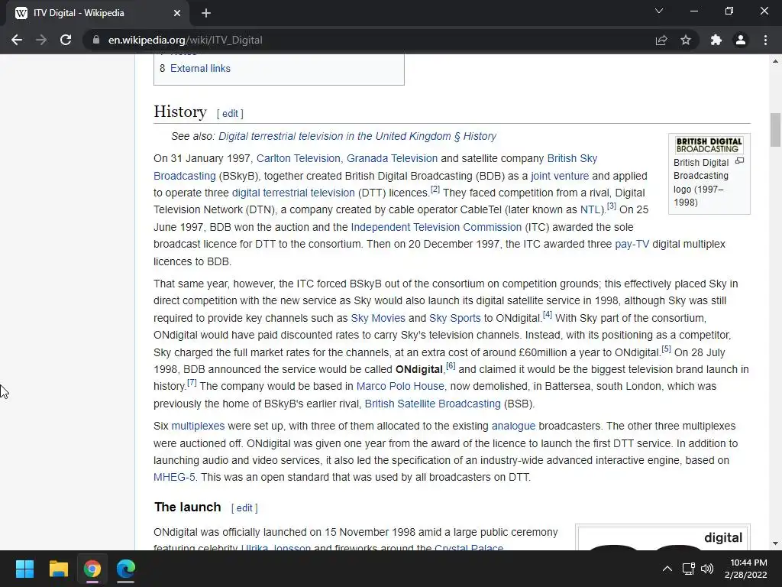The image size is (782, 587).
Task: Go back to the previous page
Action: [17, 40]
